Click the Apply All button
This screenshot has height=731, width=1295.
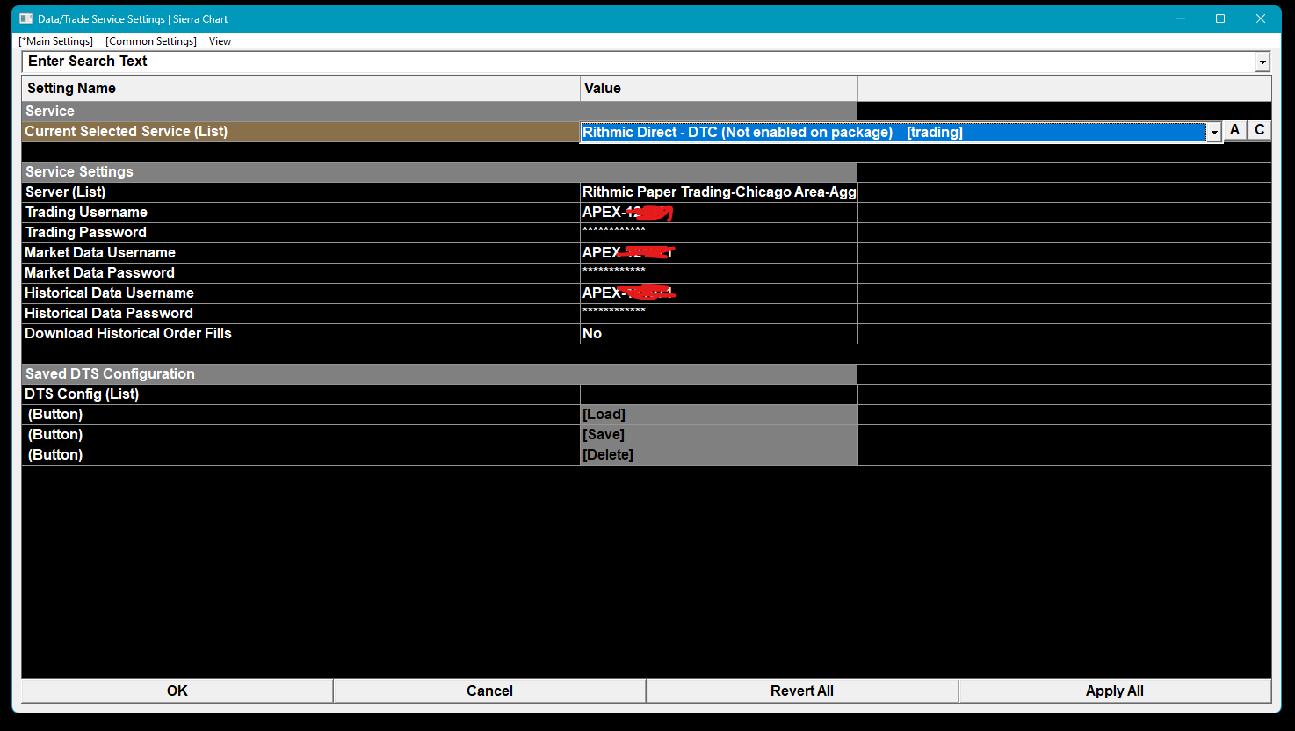(1115, 691)
